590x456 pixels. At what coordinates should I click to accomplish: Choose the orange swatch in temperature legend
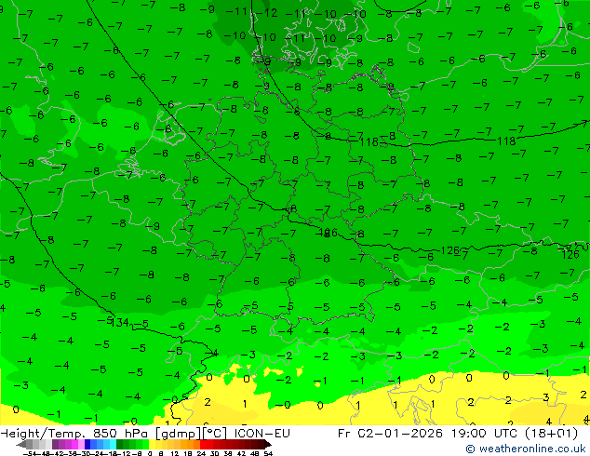(191, 444)
